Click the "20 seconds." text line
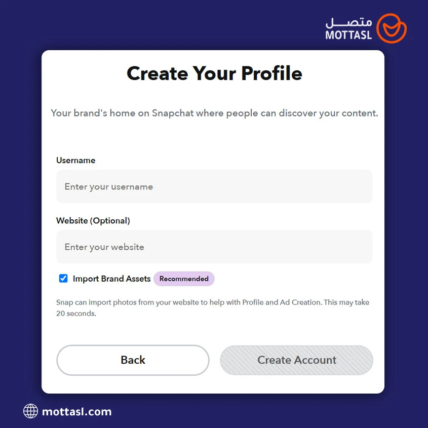Viewport: 428px width, 428px height. tap(76, 314)
